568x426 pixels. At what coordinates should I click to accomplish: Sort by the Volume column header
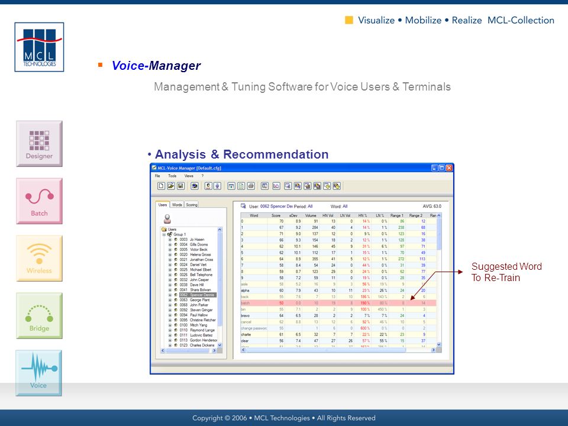pos(311,215)
